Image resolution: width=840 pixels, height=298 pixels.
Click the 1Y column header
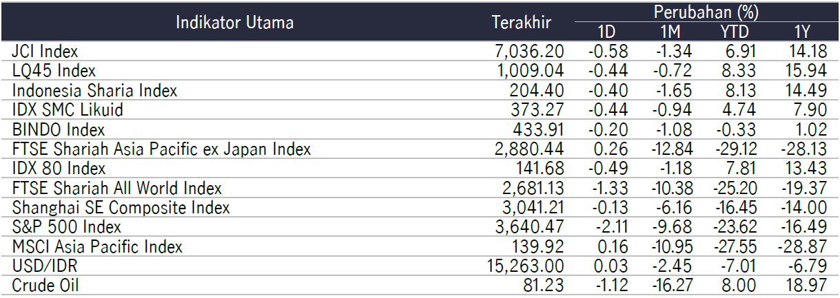(x=801, y=32)
